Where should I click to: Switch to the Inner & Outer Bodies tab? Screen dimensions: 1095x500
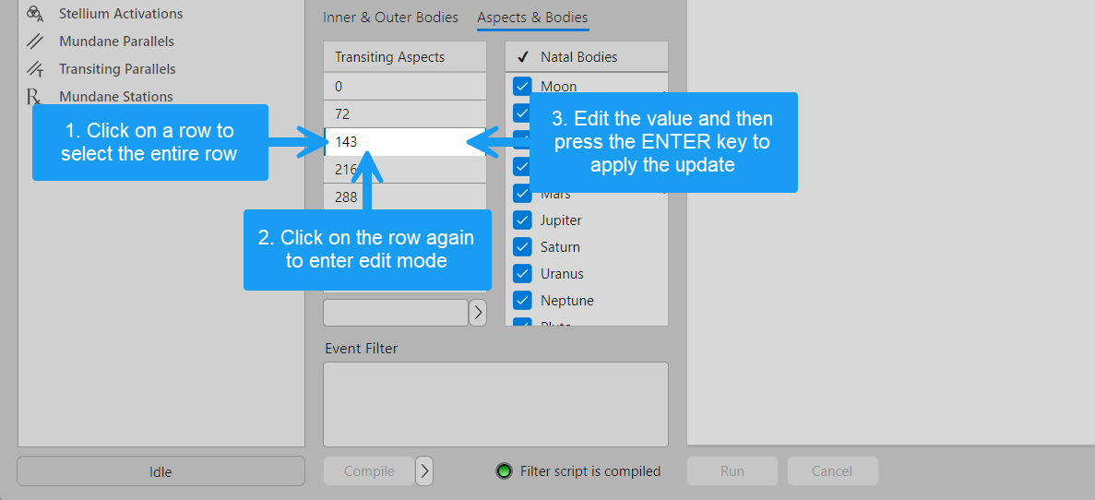[390, 18]
